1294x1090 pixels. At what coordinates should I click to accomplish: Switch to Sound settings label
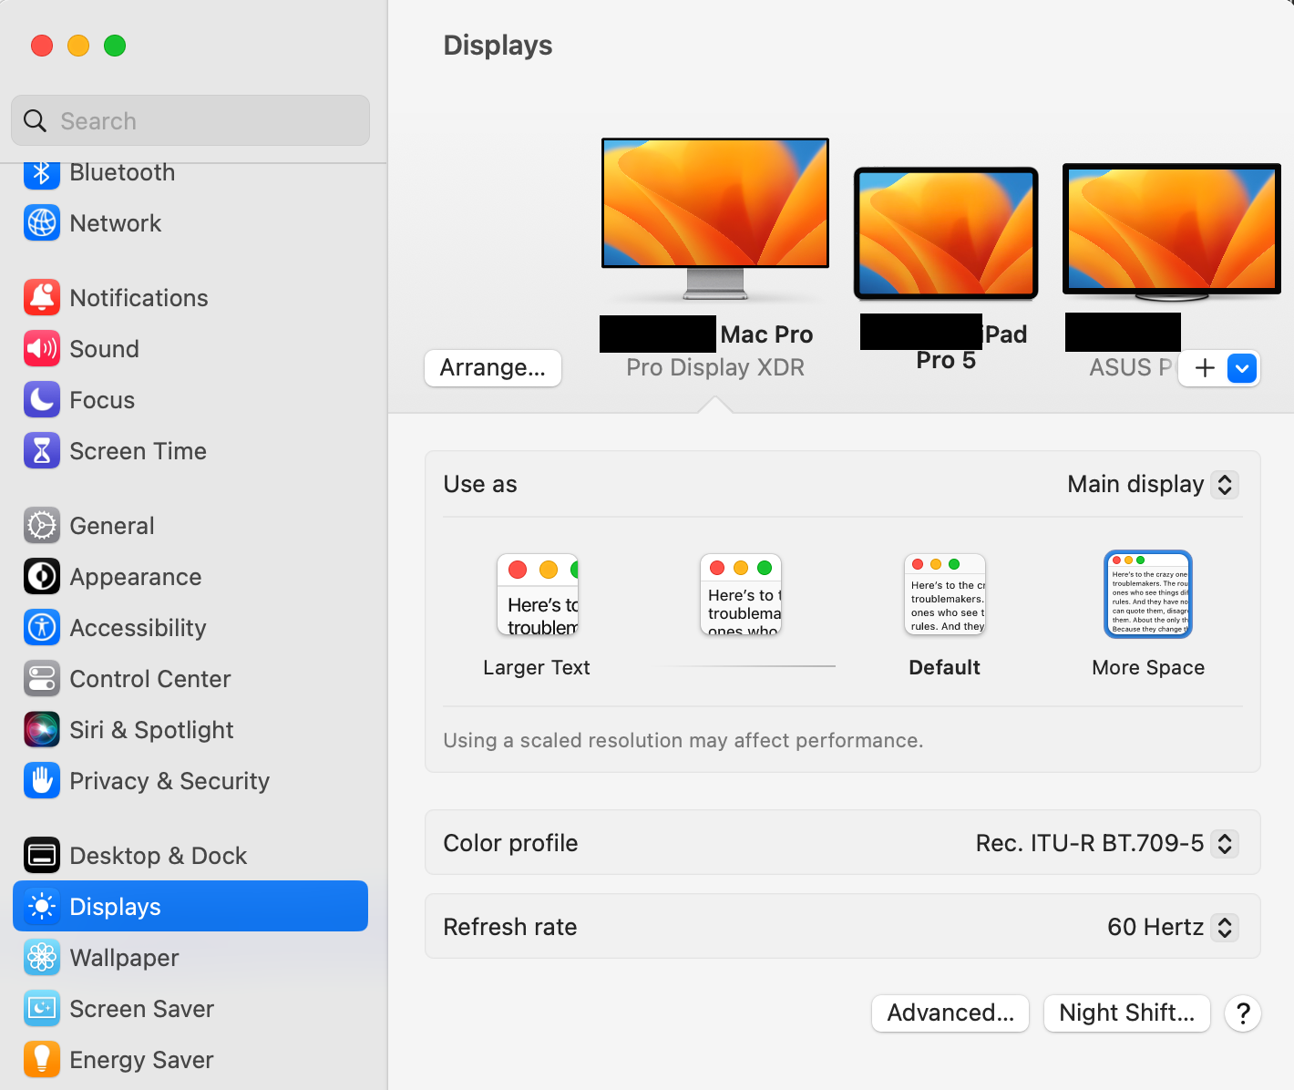104,349
